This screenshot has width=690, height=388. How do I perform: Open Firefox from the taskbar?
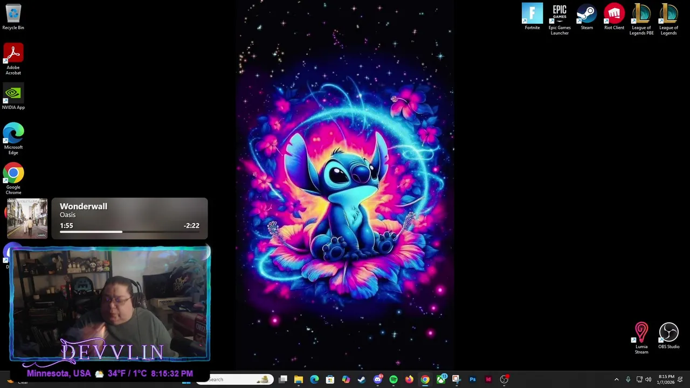point(409,379)
